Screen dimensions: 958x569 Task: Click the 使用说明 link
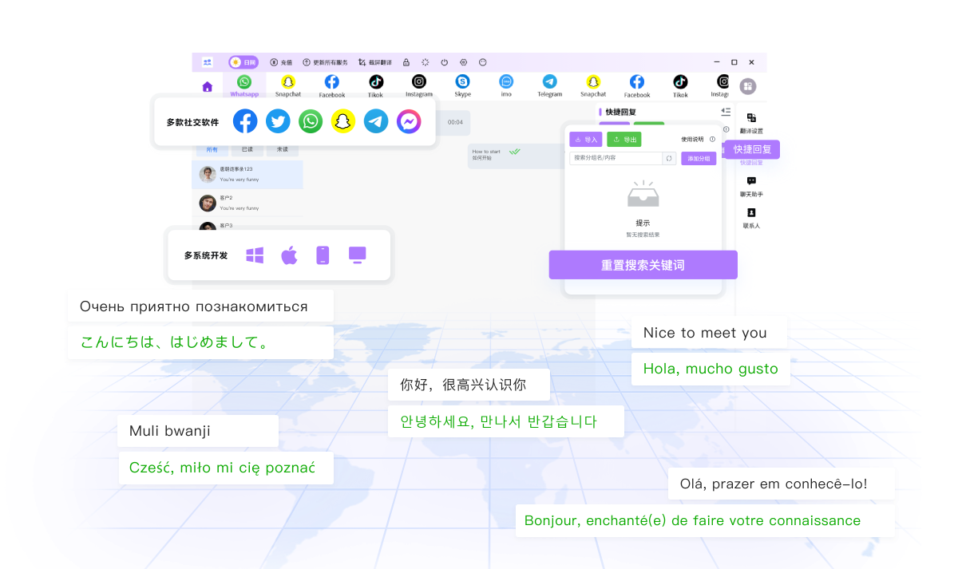click(692, 140)
